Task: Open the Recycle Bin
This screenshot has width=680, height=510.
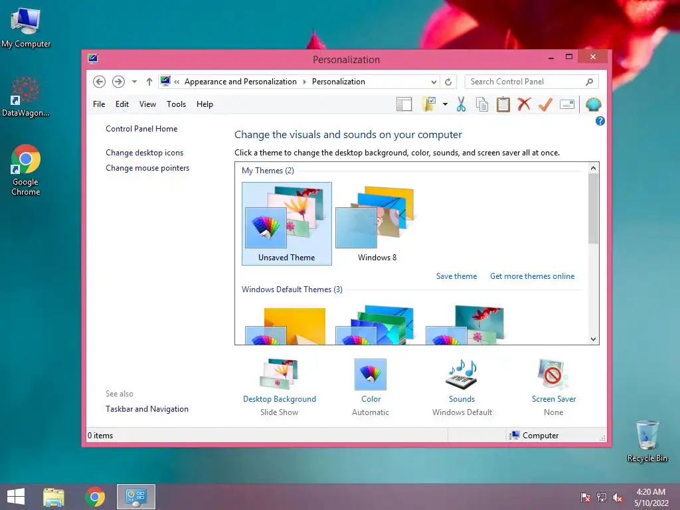Action: tap(647, 441)
